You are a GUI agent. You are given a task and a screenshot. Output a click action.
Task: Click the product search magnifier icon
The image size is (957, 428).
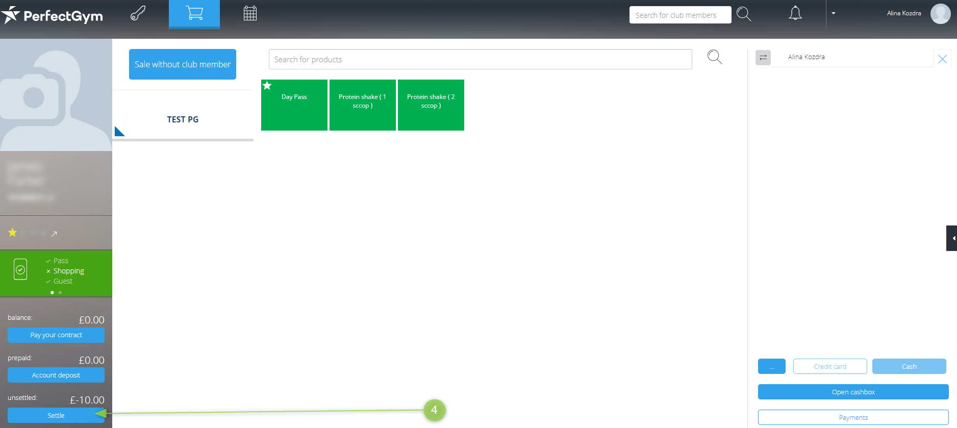[x=715, y=57]
